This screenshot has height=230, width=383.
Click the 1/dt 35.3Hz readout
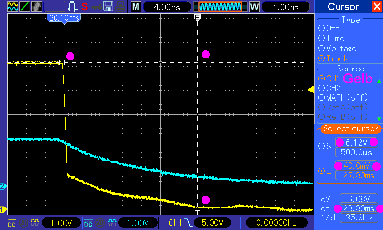click(x=359, y=217)
